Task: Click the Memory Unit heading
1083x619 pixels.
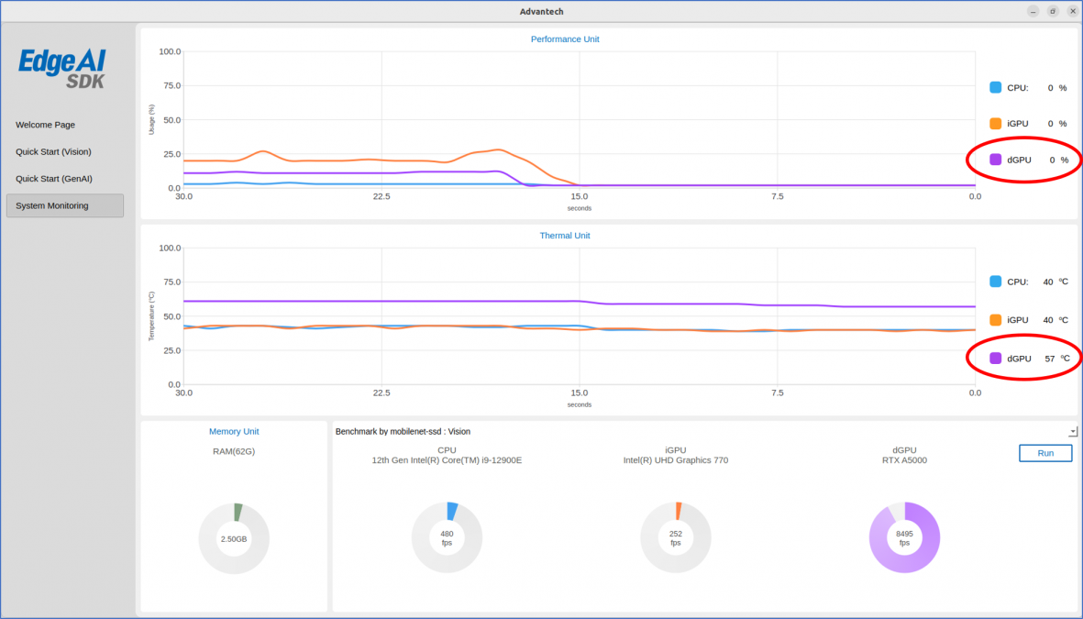Action: 234,431
